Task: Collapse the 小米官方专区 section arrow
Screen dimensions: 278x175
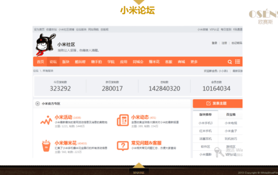Action: (x=38, y=104)
